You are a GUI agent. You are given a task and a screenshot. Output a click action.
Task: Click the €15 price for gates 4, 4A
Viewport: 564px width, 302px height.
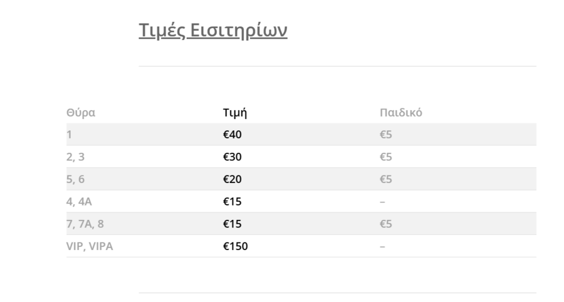(232, 201)
